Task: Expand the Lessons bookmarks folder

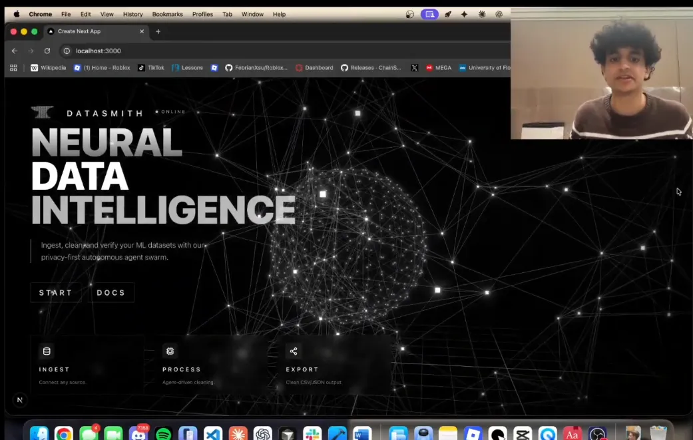Action: [187, 67]
